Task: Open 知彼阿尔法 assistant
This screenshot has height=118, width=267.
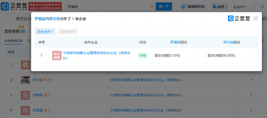Action: click(193, 6)
